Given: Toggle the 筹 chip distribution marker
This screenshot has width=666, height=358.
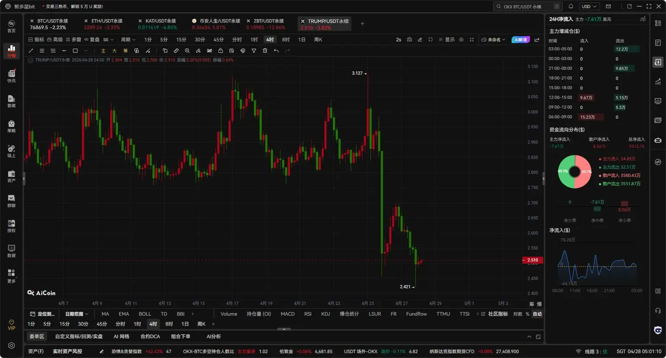Looking at the screenshot, I should point(125,51).
